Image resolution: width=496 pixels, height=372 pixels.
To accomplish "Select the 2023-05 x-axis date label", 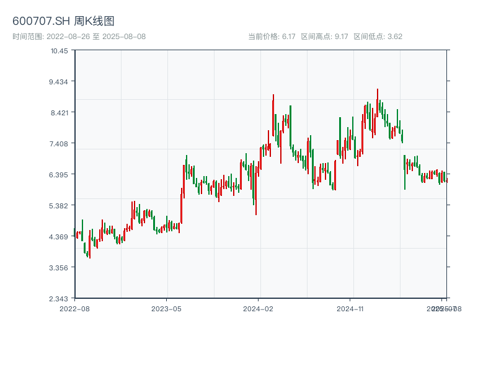I will (166, 308).
